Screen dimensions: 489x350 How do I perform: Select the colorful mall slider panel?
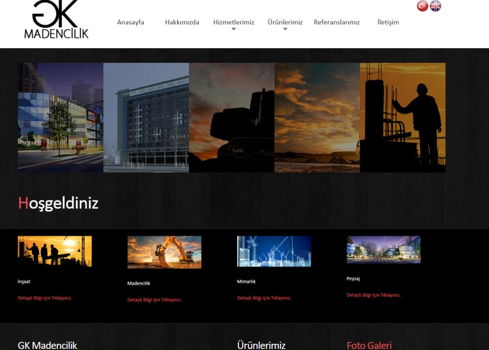pos(61,117)
